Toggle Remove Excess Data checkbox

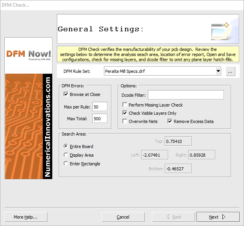coord(170,121)
